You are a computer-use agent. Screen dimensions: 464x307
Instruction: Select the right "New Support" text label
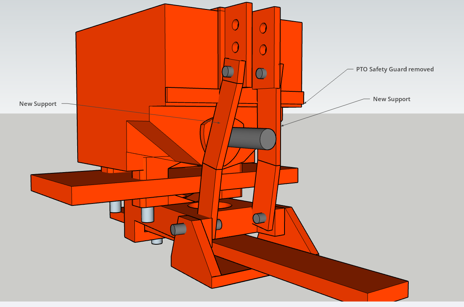pyautogui.click(x=391, y=99)
